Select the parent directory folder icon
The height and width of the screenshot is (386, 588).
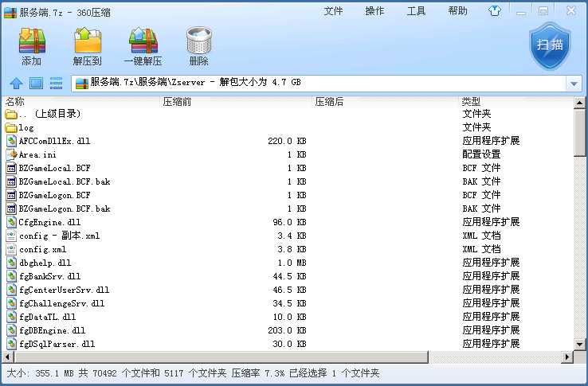(11, 114)
